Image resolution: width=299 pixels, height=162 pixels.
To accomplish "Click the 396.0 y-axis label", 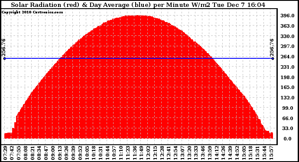I will 287,16.
